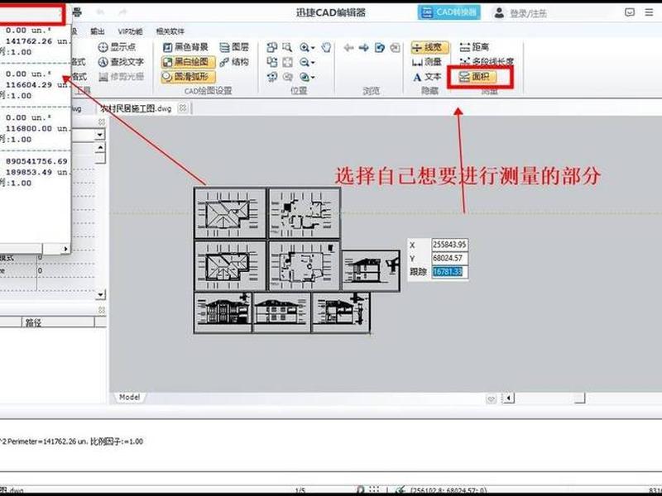Viewport: 662px width, 496px height.
Task: Click the user avatar icon
Action: point(499,12)
